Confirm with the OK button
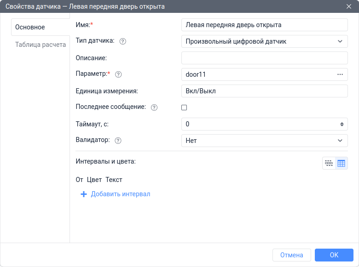 334,255
